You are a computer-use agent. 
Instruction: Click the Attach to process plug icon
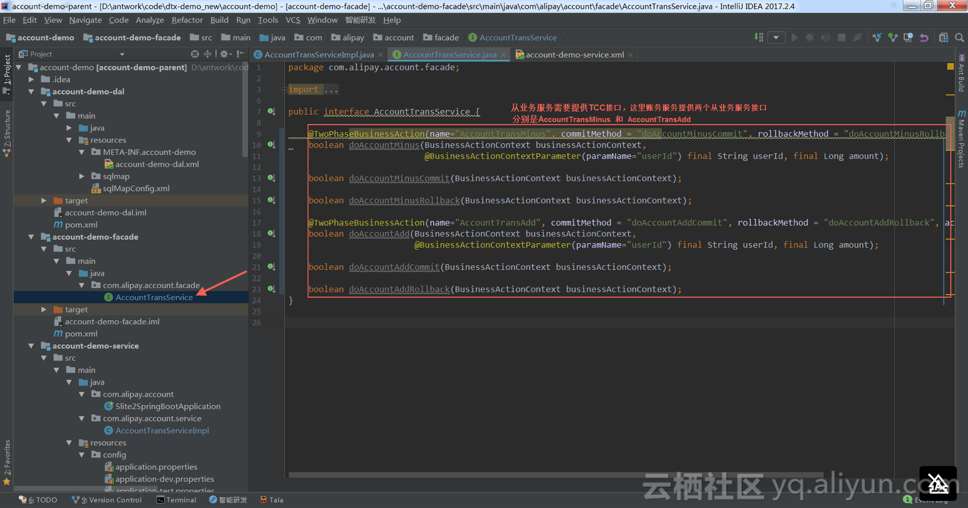857,37
